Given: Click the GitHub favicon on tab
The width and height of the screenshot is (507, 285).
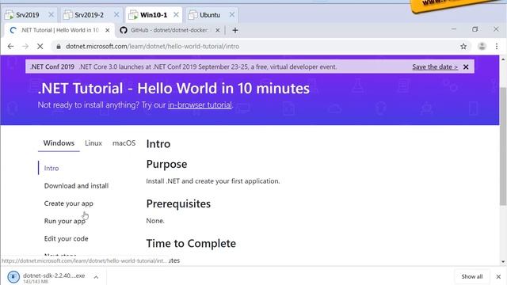Looking at the screenshot, I should click(124, 30).
